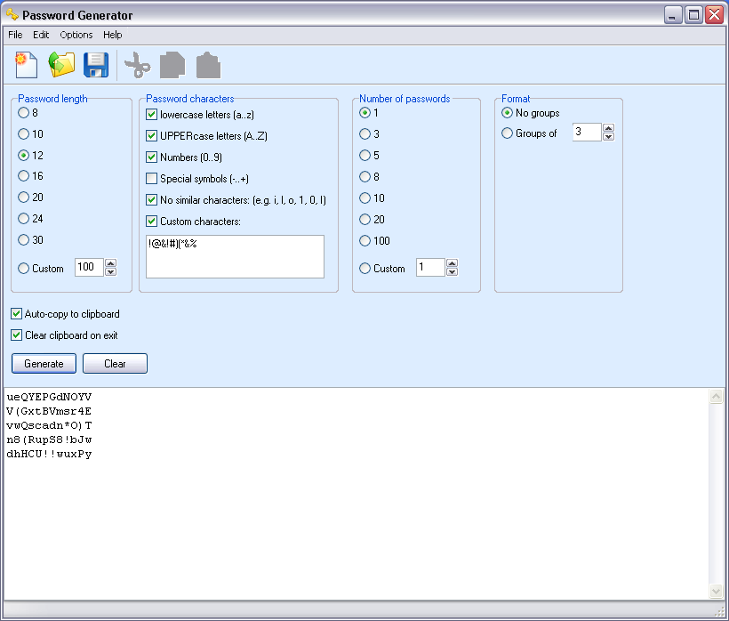
Task: Select 5 as number of passwords
Action: [365, 156]
